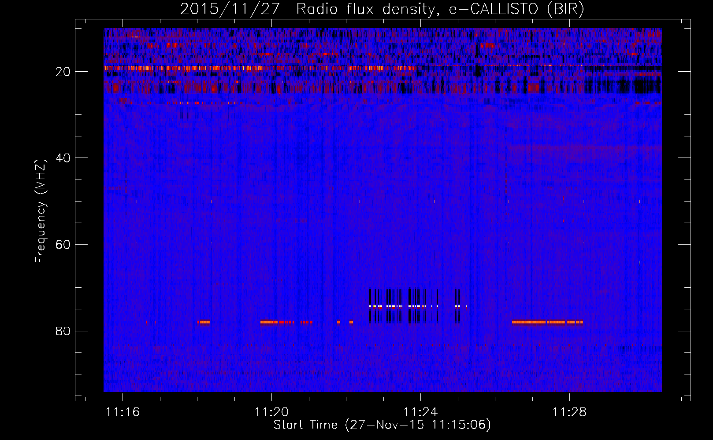The height and width of the screenshot is (440, 713).
Task: Click the 40 frequency tick label
Action: click(63, 158)
